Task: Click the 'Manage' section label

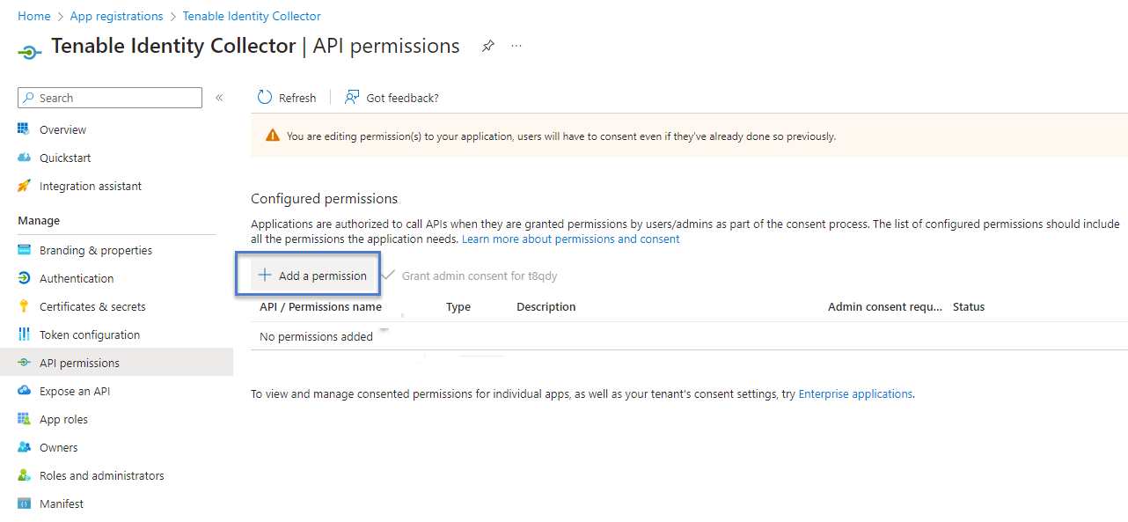Action: coord(39,220)
